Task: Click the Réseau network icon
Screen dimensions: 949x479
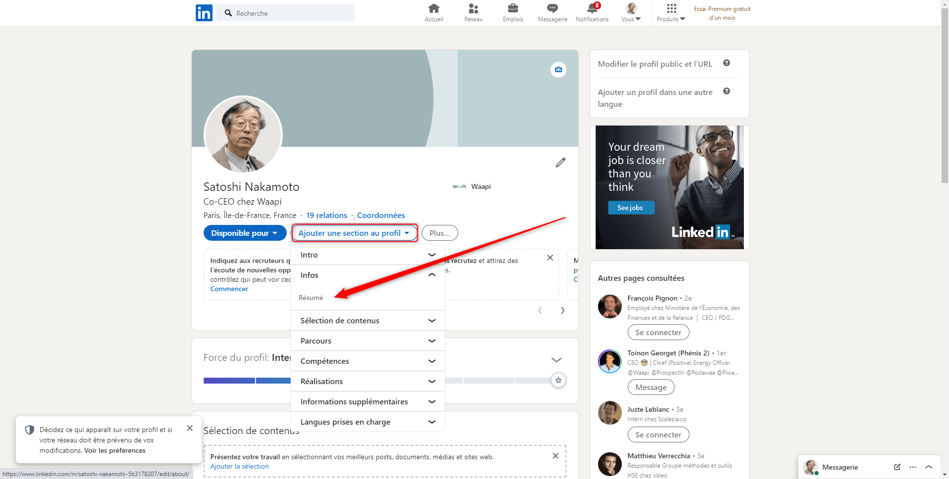Action: pos(473,9)
